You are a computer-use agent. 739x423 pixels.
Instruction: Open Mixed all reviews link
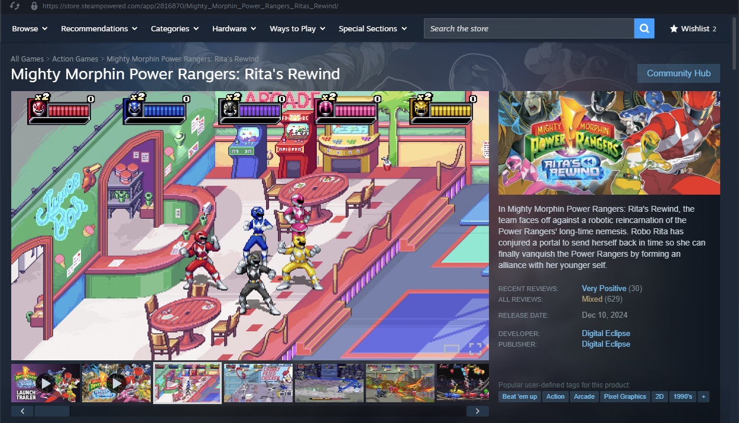(592, 299)
